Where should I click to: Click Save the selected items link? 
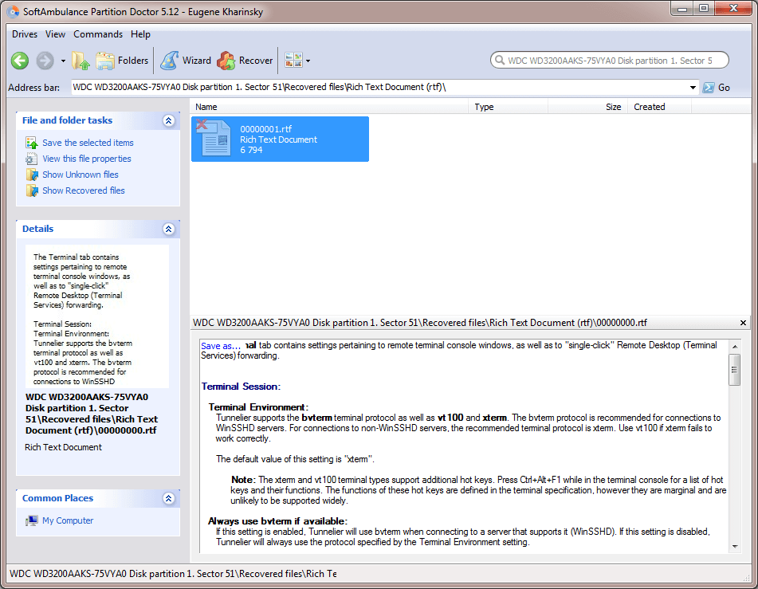88,143
